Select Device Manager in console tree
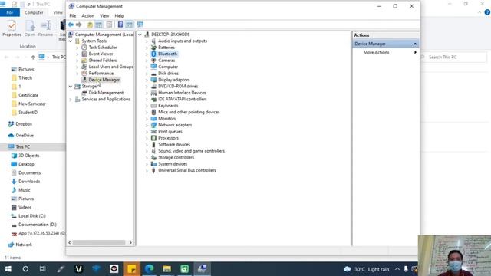Viewport: 491px width, 276px height. pyautogui.click(x=104, y=80)
